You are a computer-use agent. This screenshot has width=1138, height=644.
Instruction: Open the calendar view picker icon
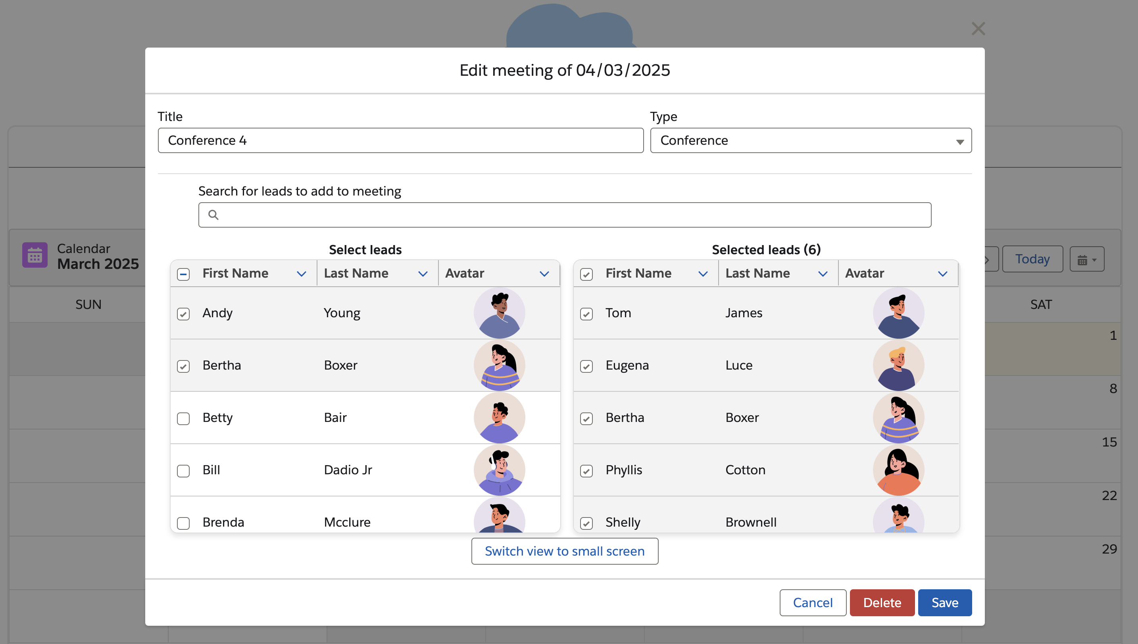pyautogui.click(x=1087, y=259)
